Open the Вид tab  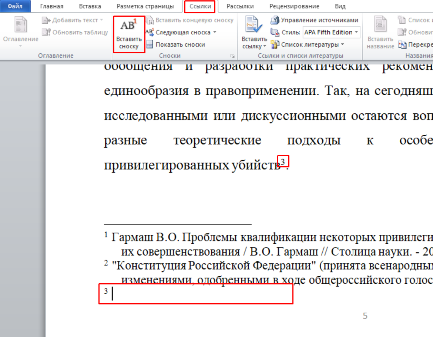click(x=340, y=6)
